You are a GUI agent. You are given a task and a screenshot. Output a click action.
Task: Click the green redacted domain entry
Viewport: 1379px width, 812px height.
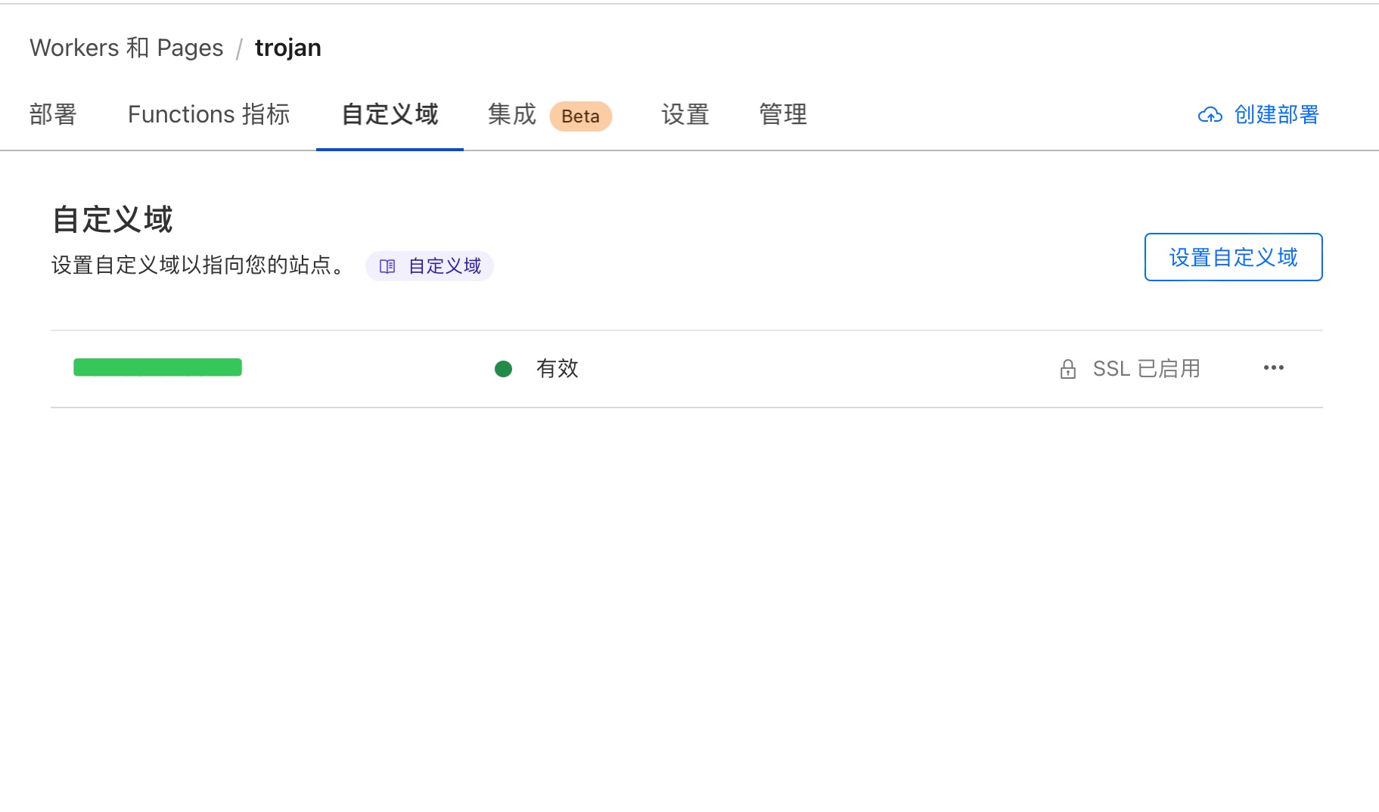[x=157, y=367]
